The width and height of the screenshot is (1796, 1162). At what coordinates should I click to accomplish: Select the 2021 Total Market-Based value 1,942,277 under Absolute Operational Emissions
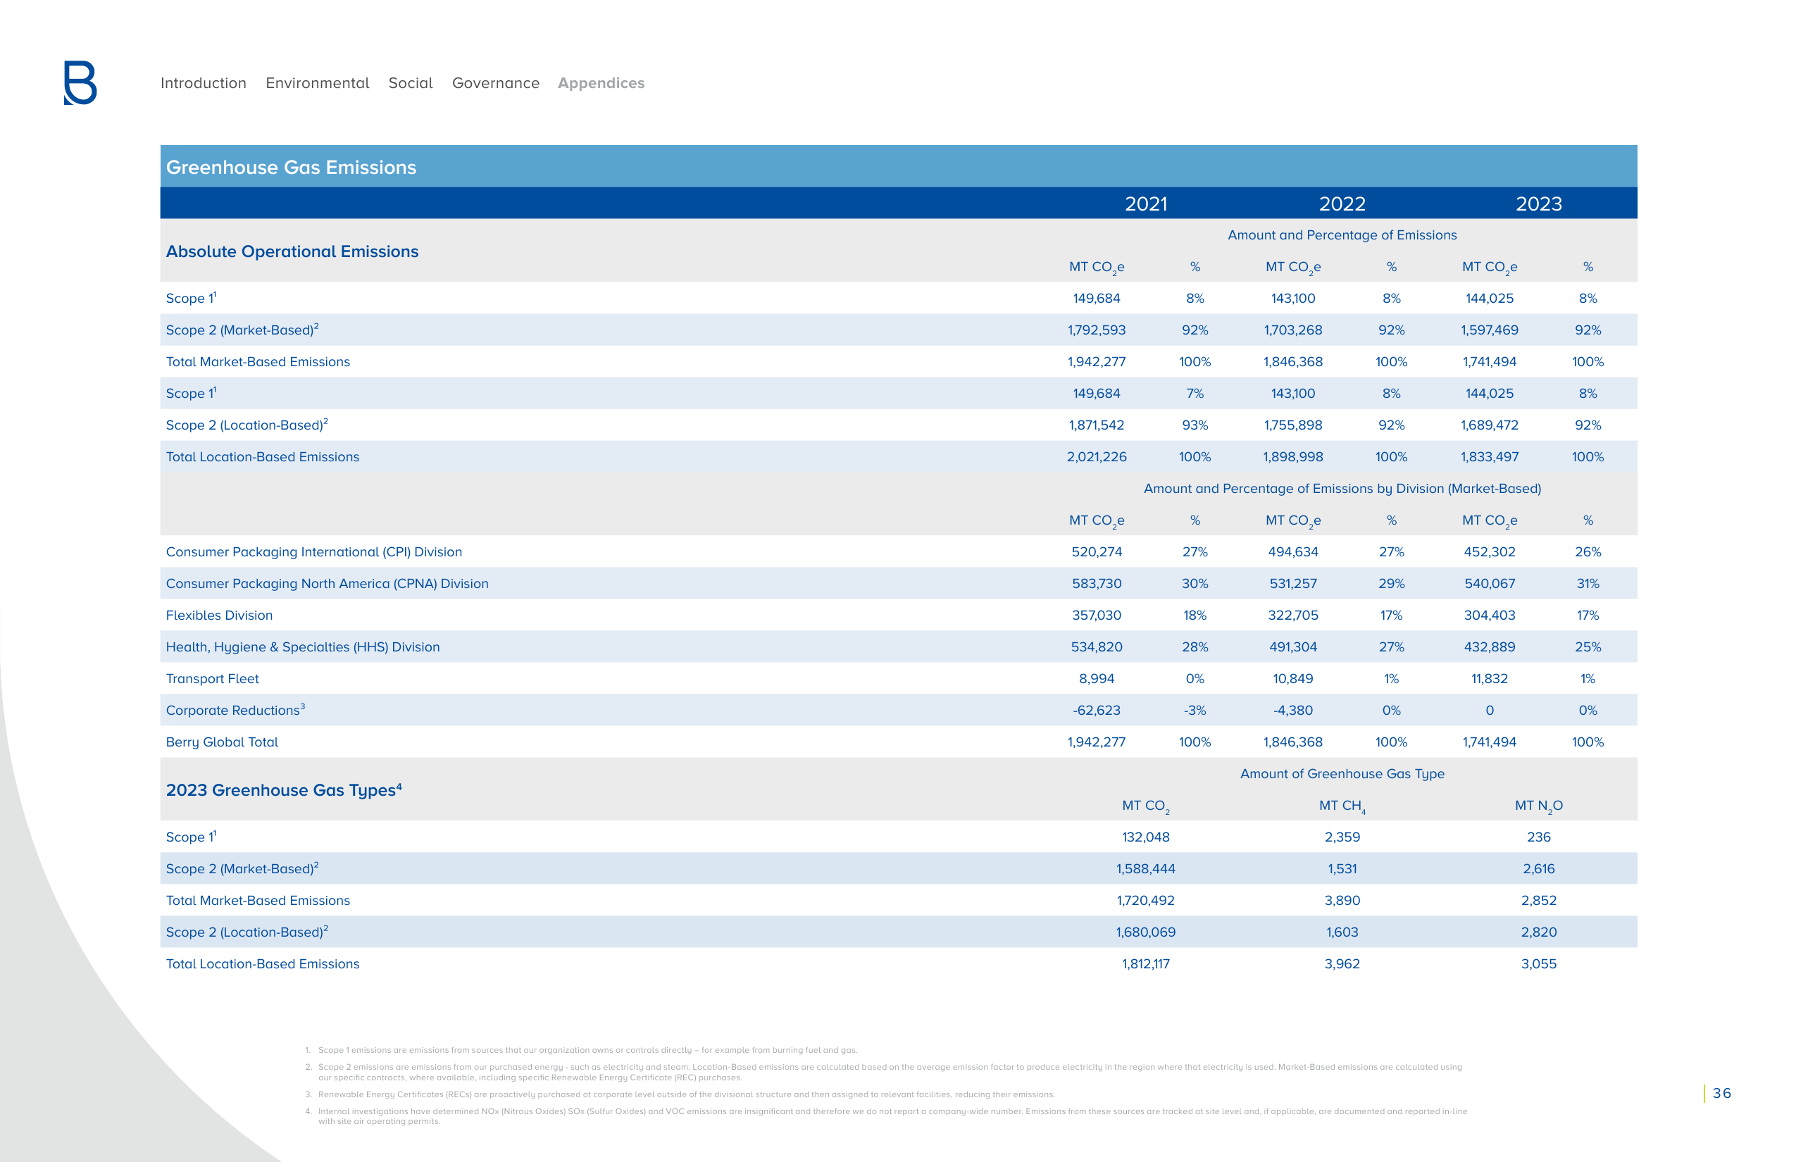(x=1097, y=361)
